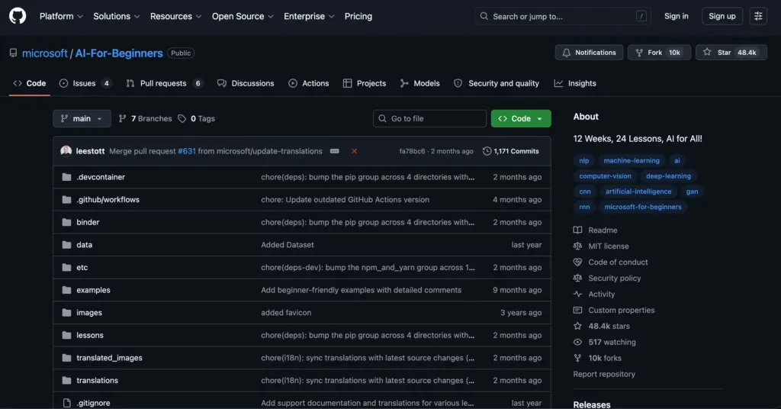Open appearance settings sliders icon
The height and width of the screenshot is (409, 781).
(758, 17)
